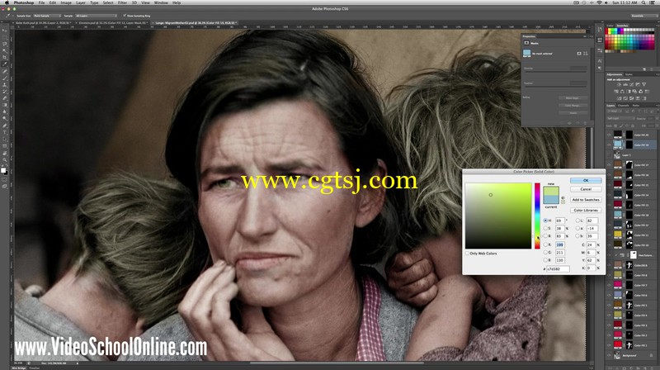This screenshot has height=370, width=660.
Task: Click the vertical hue slider bar
Action: point(538,216)
